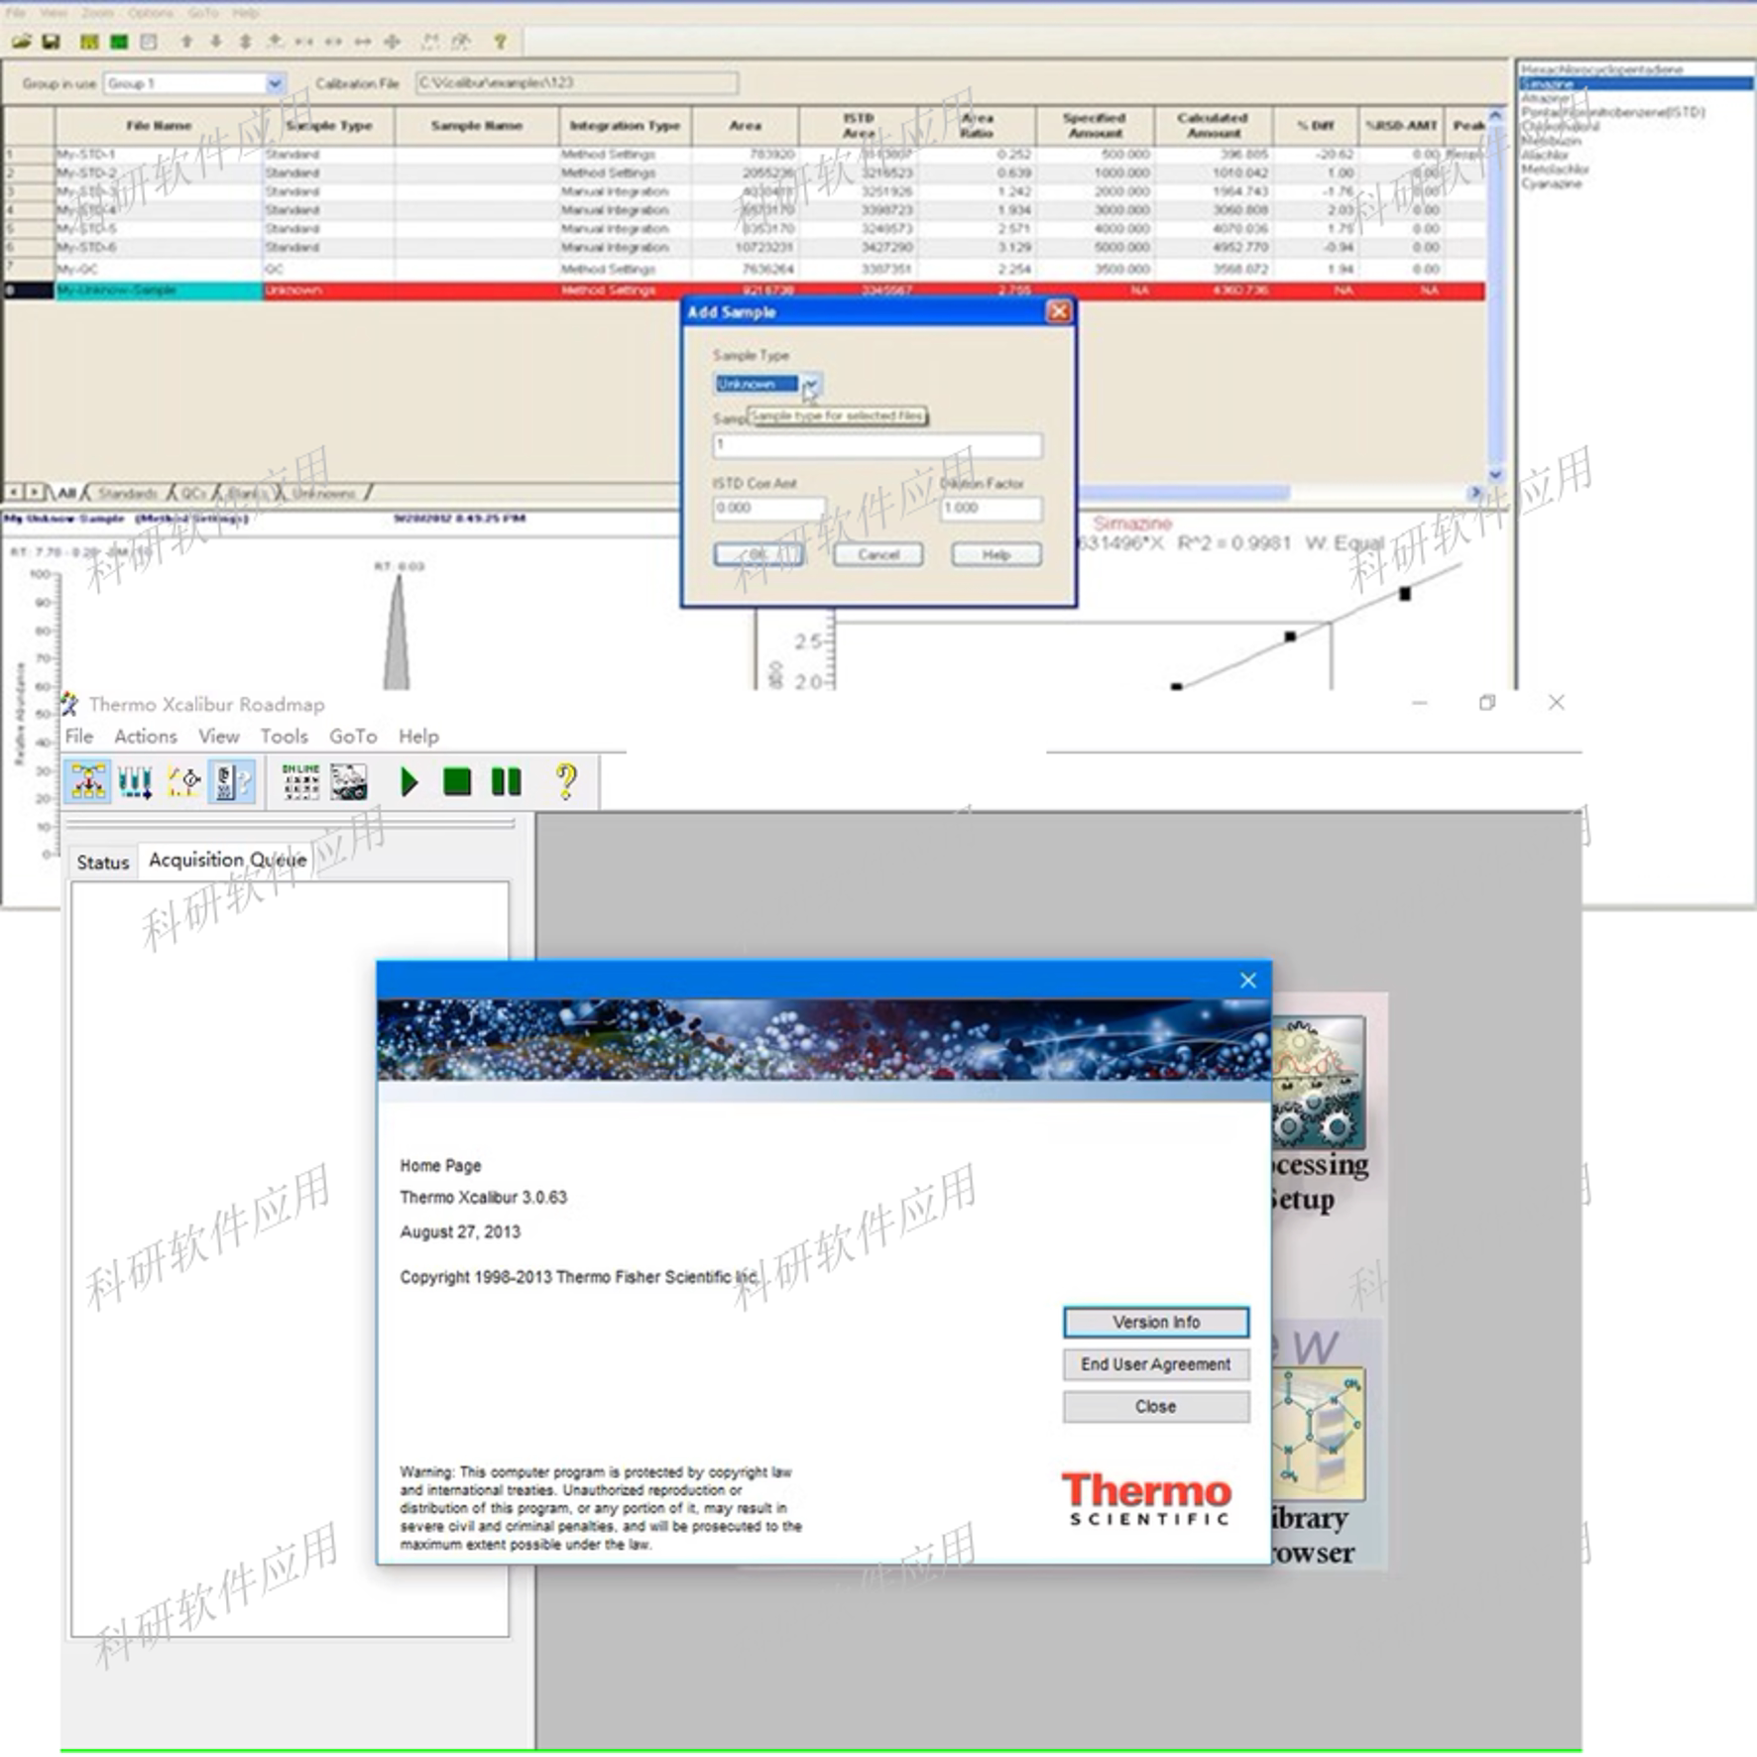Image resolution: width=1757 pixels, height=1757 pixels.
Task: Select Alachlor in the component list
Action: point(1545,155)
